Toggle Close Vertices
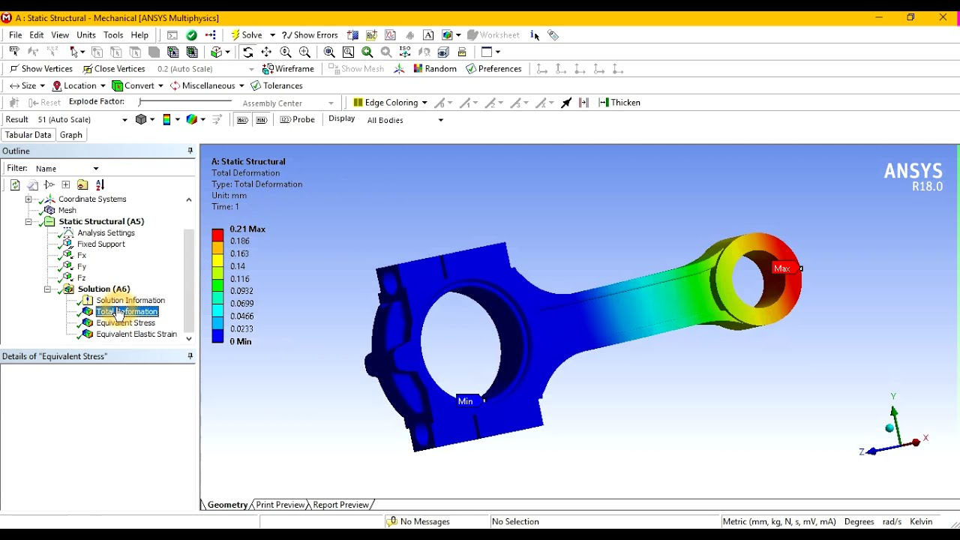960x540 pixels. (x=114, y=69)
